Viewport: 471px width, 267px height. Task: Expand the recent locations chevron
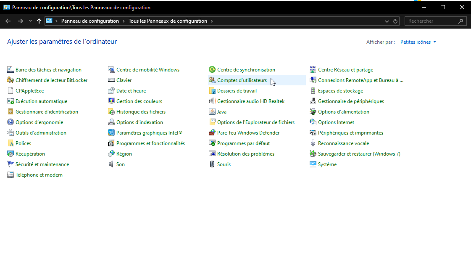[x=30, y=21]
